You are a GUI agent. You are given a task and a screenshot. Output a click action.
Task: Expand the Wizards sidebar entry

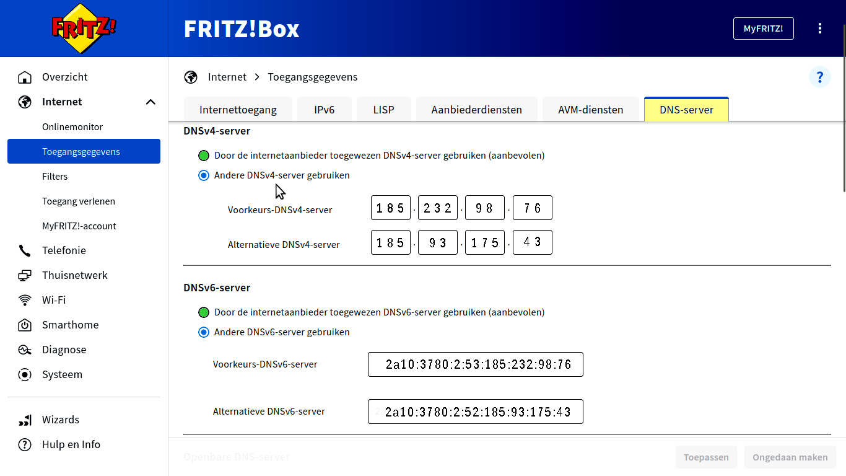(61, 420)
